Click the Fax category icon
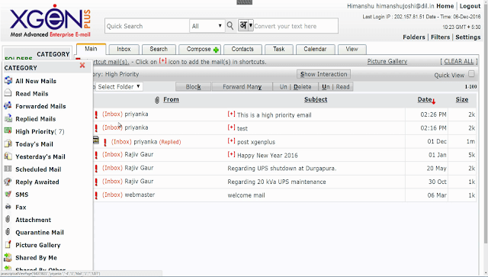488x277 pixels. pos(8,207)
